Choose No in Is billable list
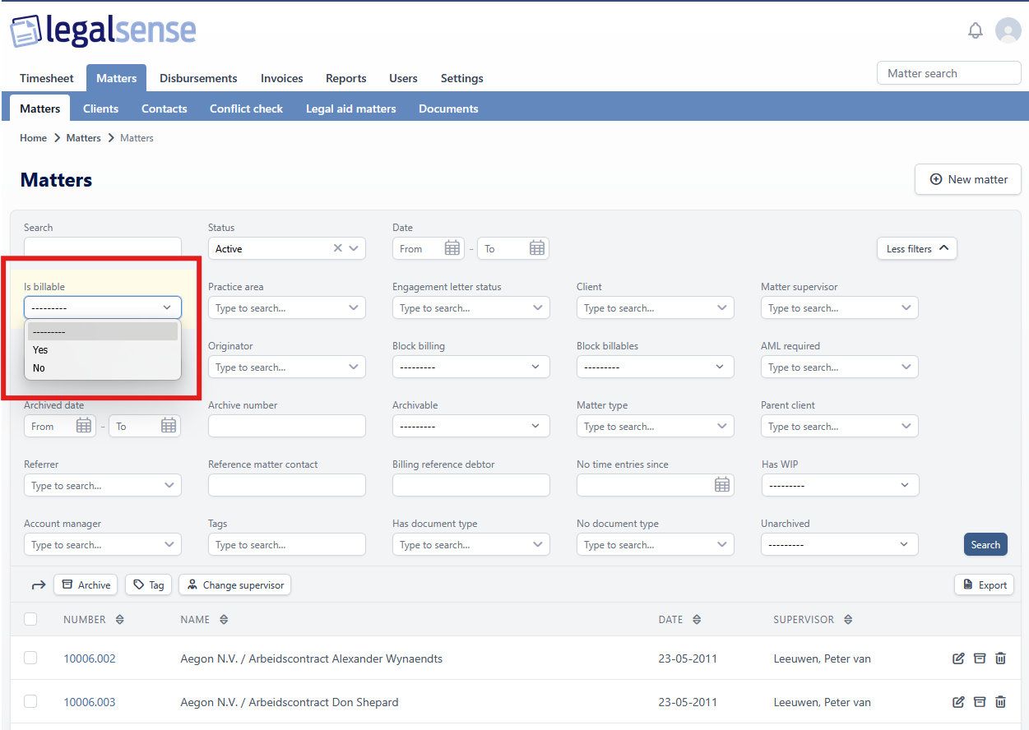The image size is (1029, 730). click(x=103, y=367)
